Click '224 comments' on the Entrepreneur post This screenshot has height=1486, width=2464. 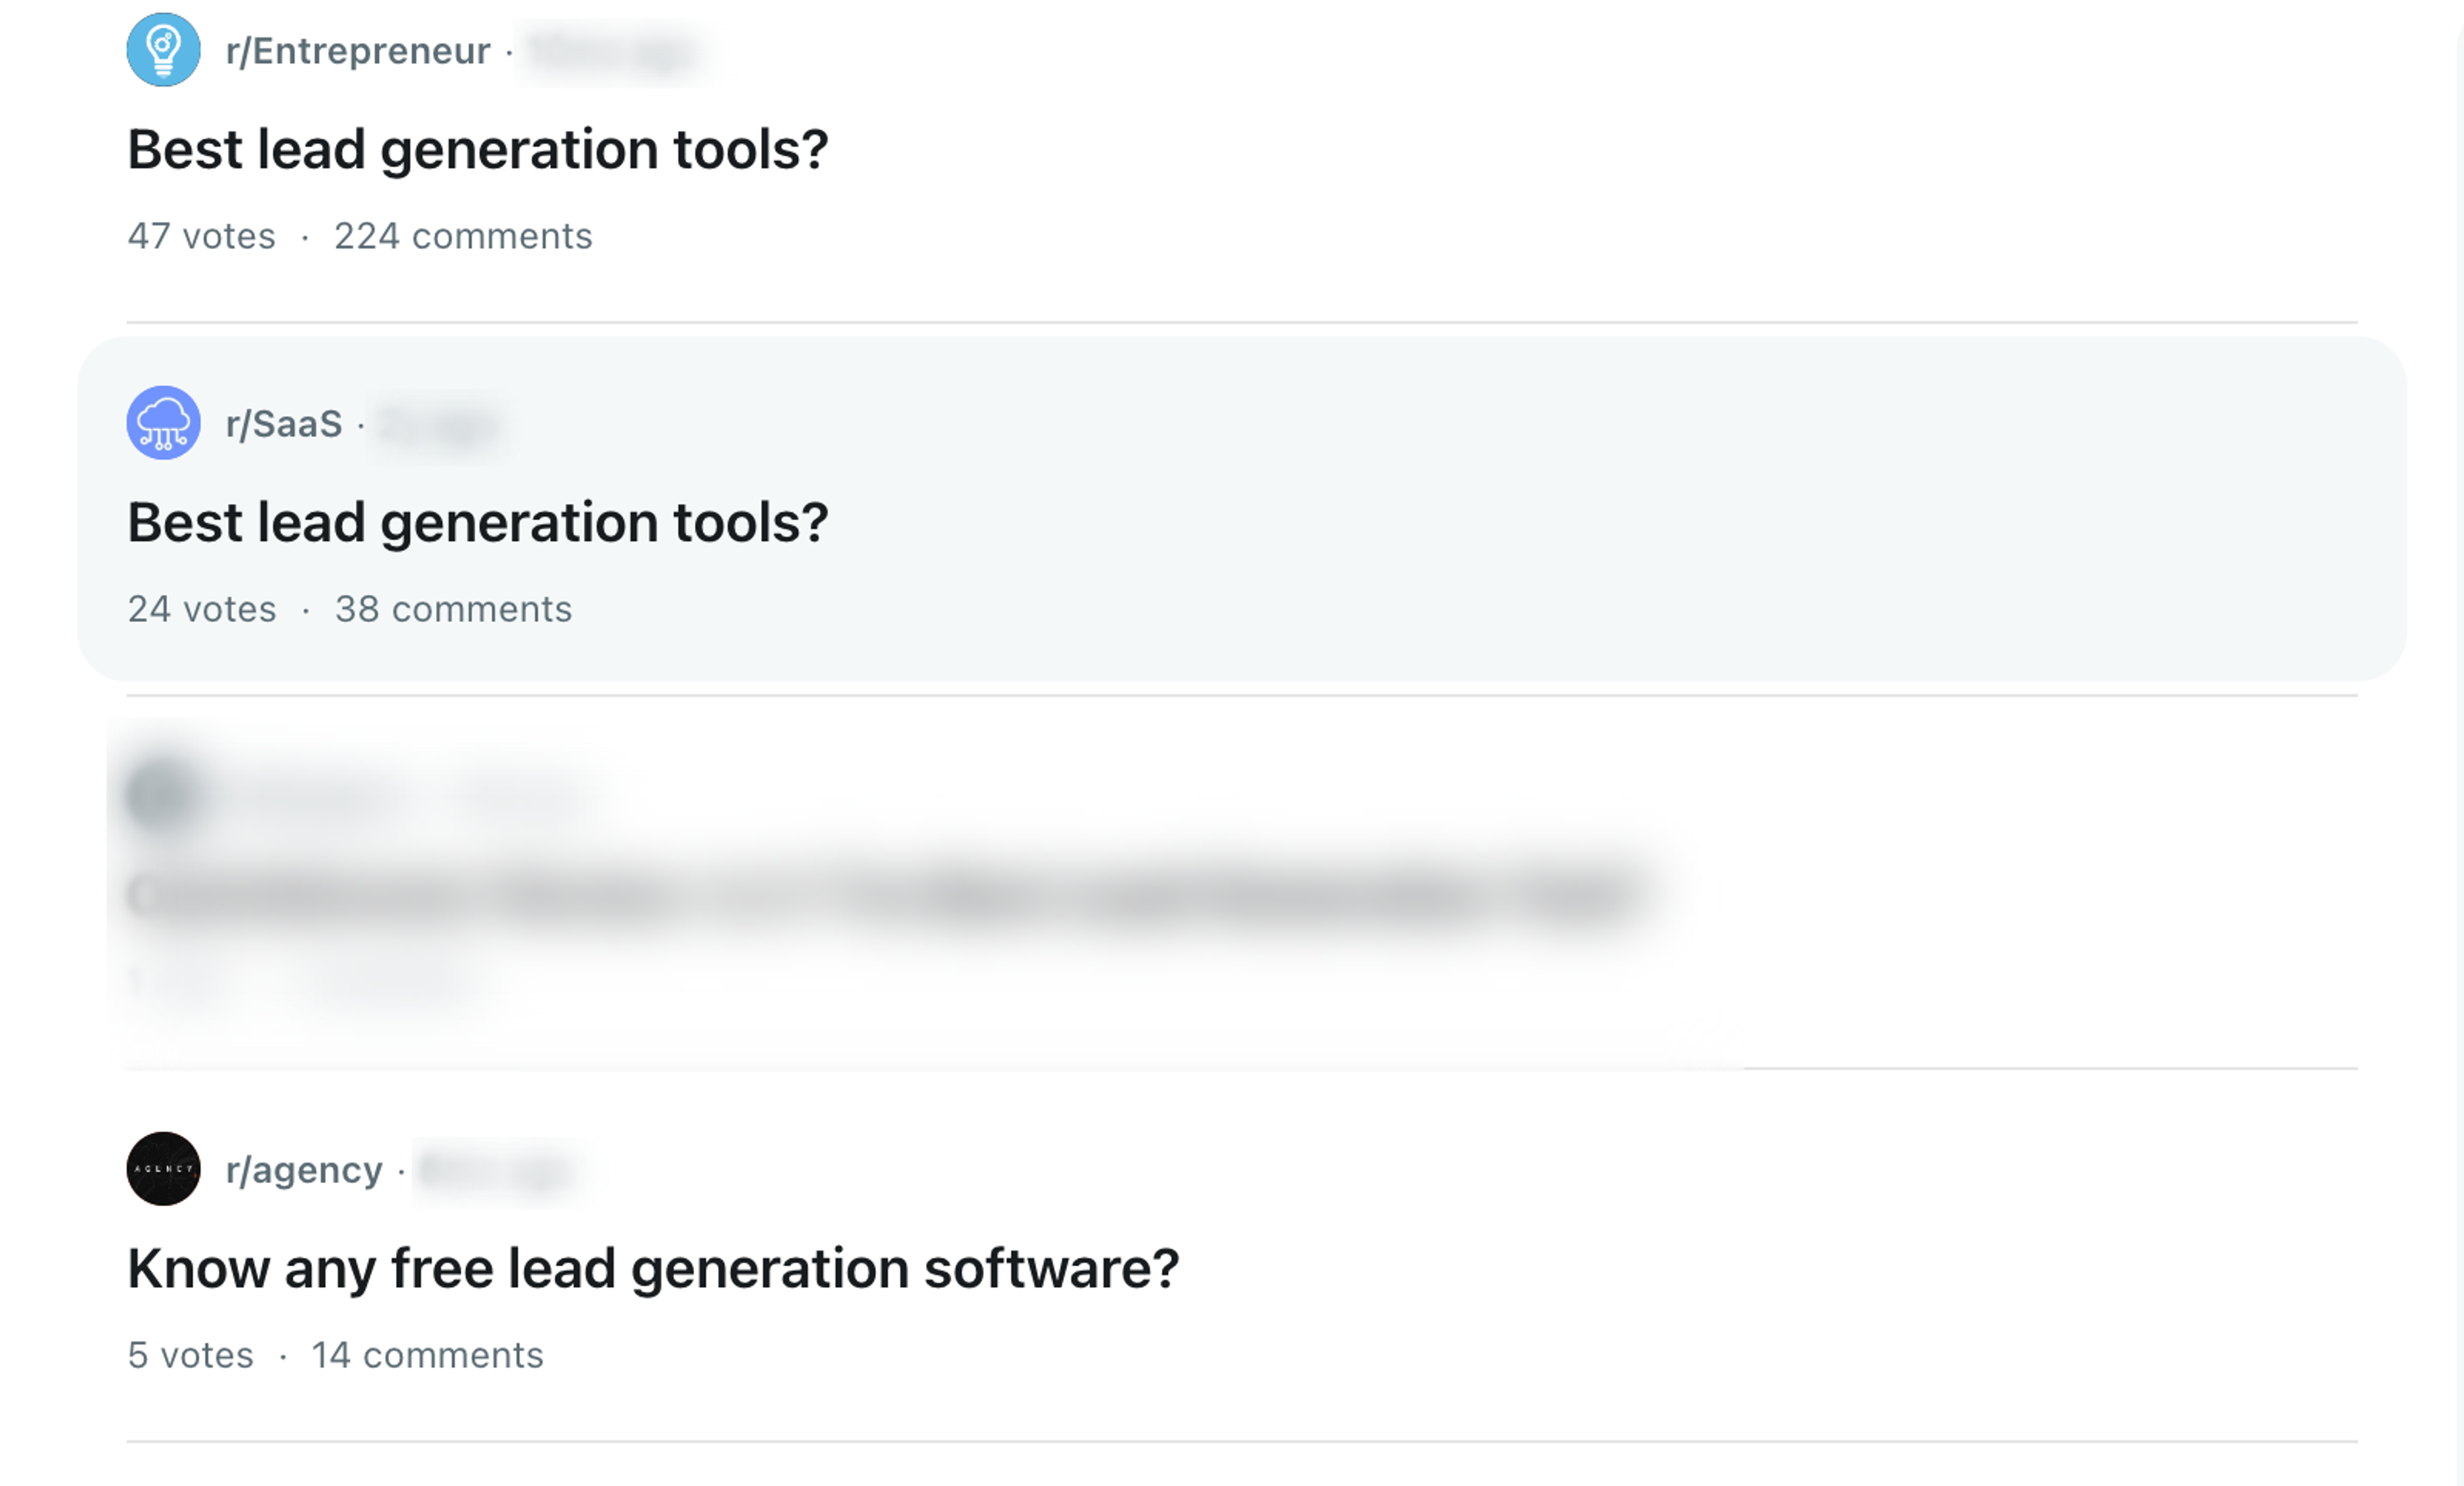click(x=463, y=236)
